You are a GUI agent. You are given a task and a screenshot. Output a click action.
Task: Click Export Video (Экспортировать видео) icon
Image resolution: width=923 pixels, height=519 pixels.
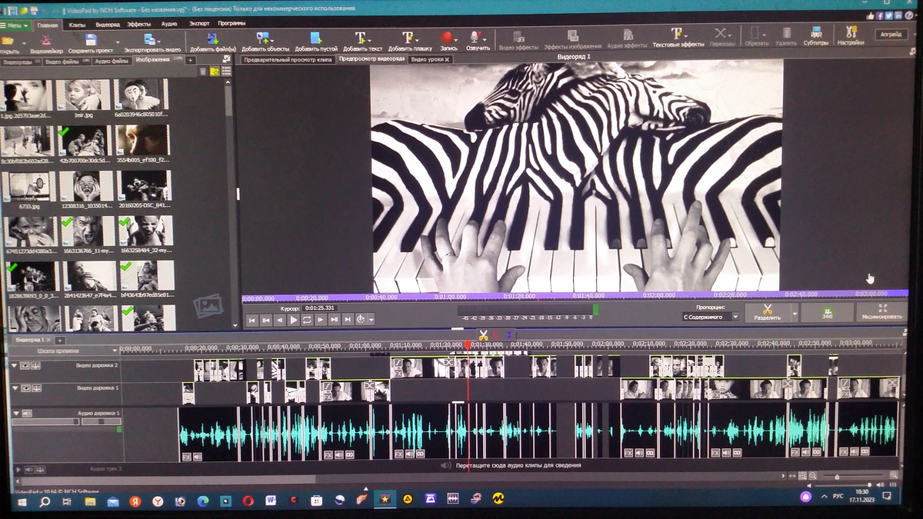(x=151, y=38)
